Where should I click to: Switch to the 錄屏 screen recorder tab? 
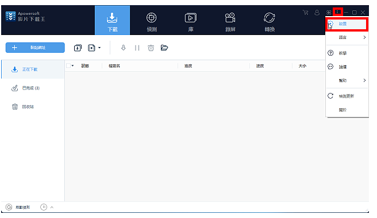point(230,22)
